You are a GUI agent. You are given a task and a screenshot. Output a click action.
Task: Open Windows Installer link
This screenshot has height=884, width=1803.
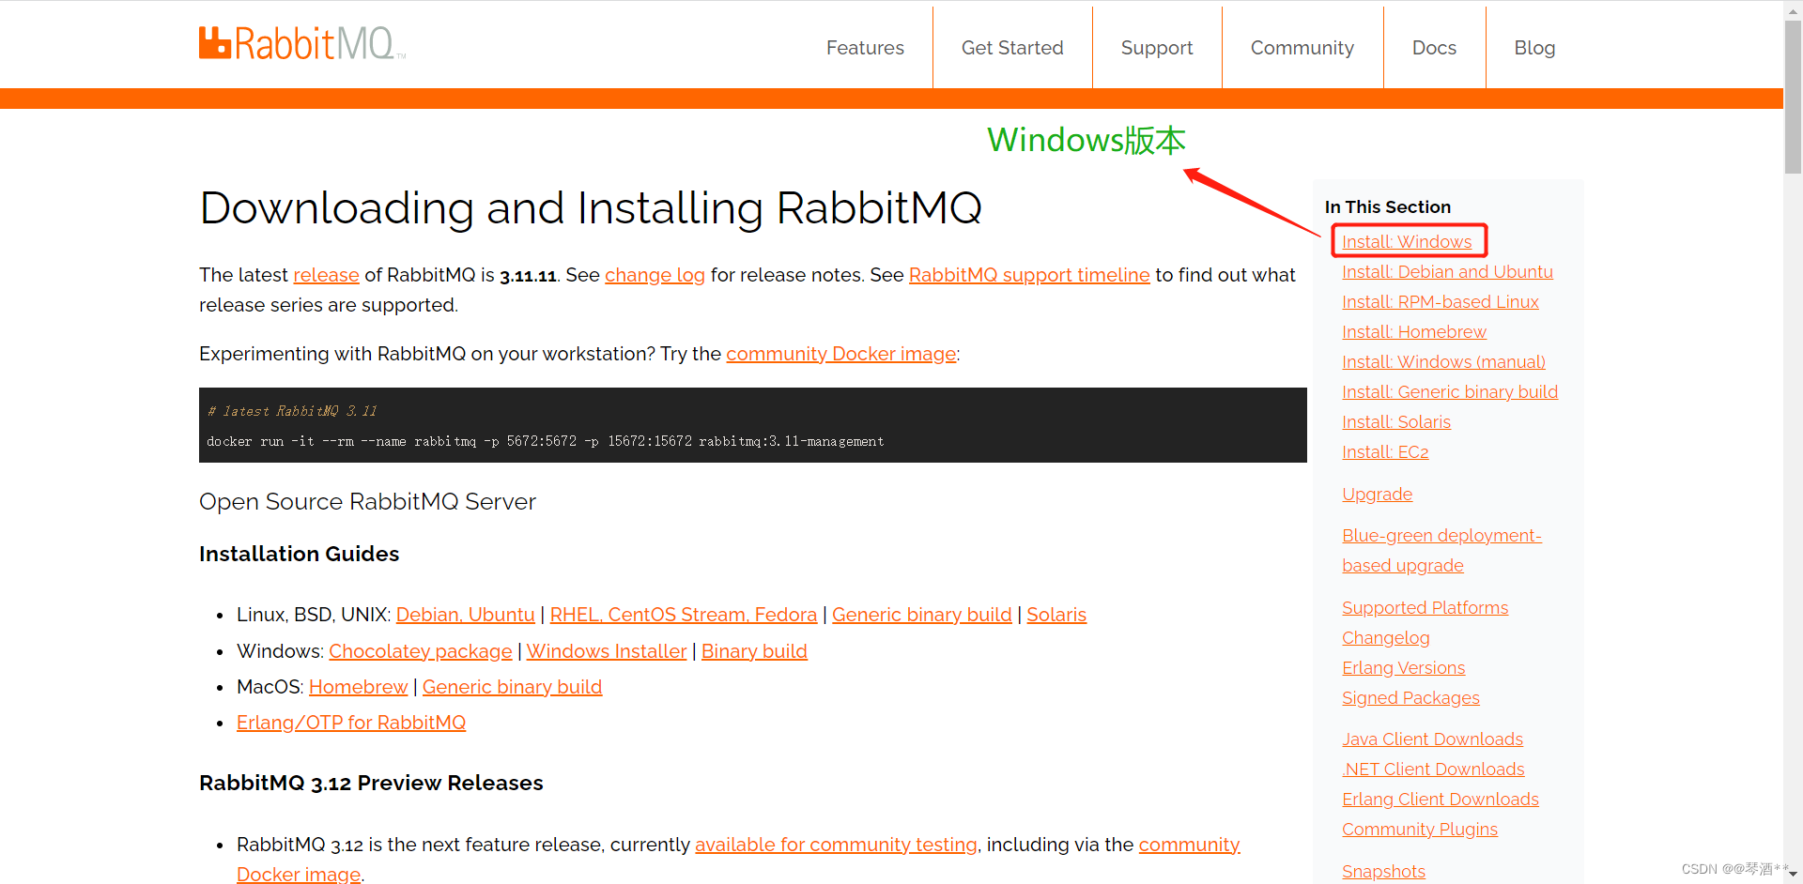pyautogui.click(x=607, y=651)
